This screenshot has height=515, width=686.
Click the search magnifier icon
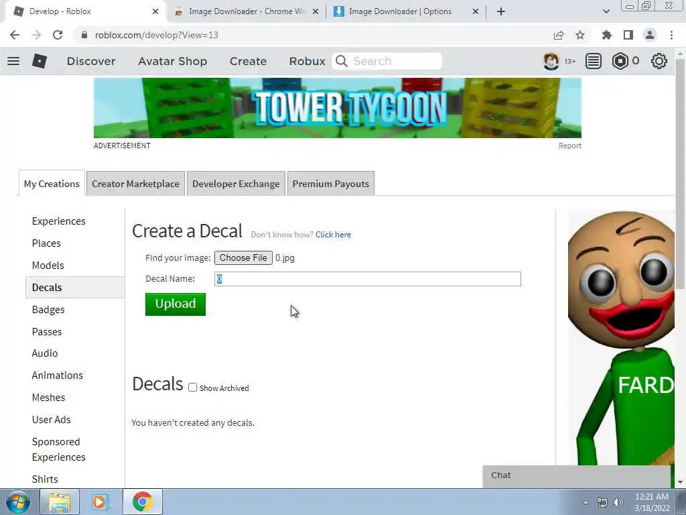(x=342, y=61)
